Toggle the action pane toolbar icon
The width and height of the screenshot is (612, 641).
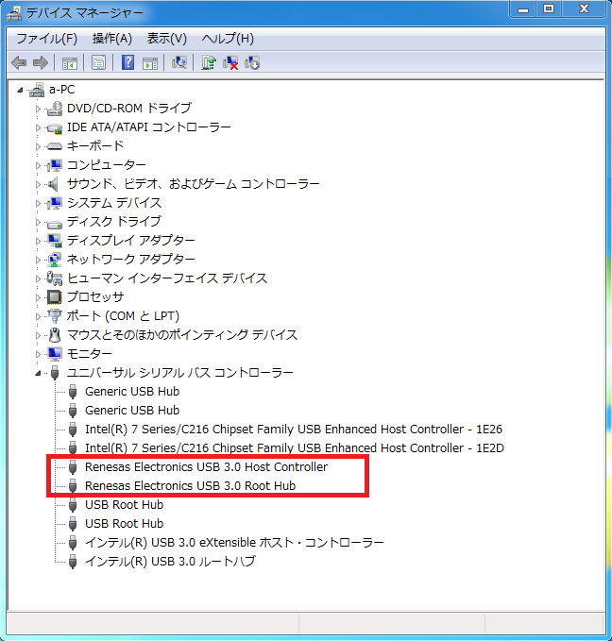tap(150, 63)
